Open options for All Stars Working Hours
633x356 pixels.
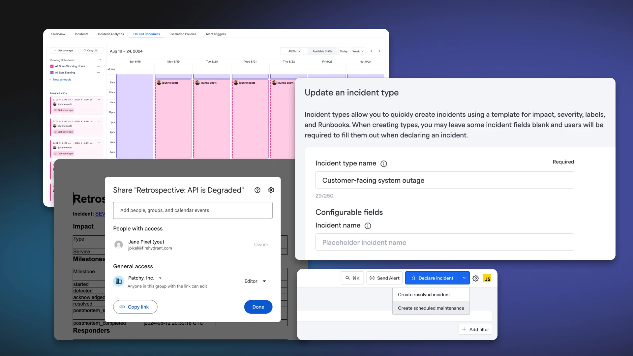click(x=98, y=66)
